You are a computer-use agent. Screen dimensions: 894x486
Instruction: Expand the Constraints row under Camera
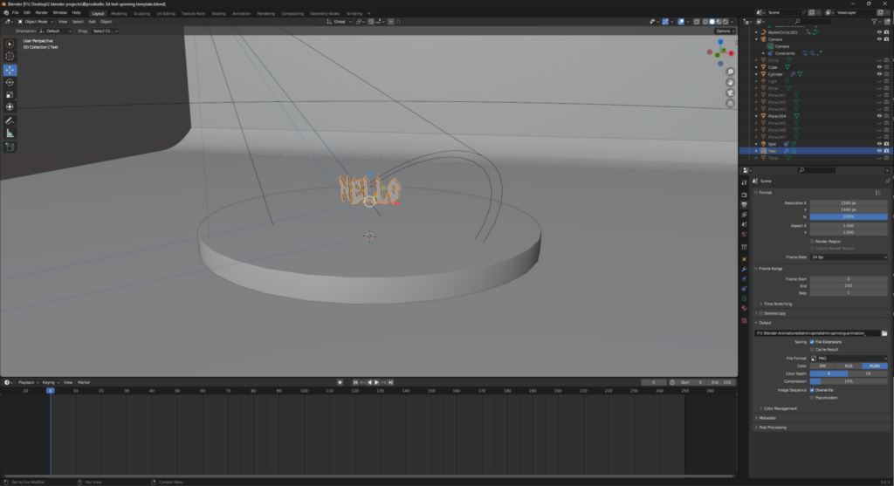tap(763, 53)
